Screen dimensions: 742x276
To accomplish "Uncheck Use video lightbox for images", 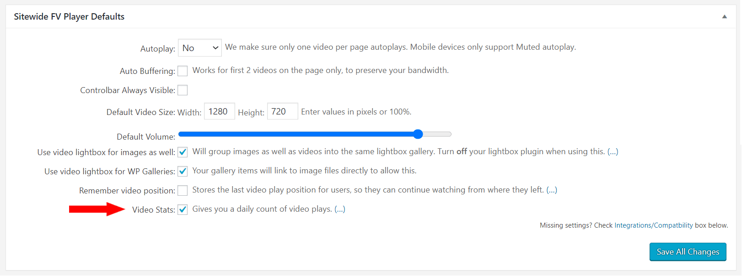I will point(183,152).
